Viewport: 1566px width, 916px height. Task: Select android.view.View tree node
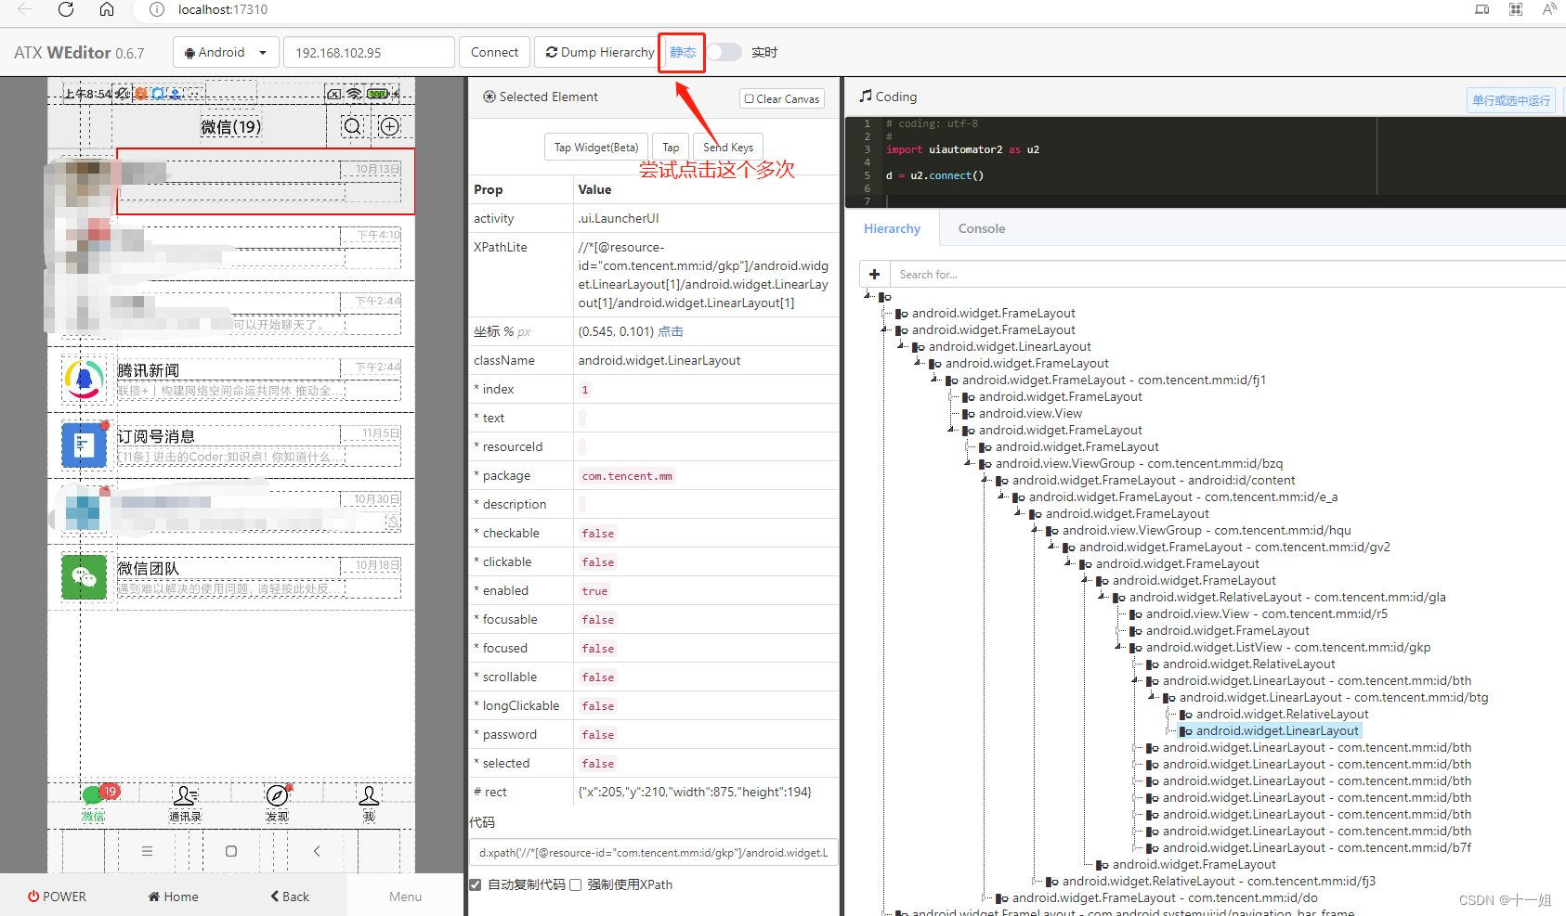1030,413
